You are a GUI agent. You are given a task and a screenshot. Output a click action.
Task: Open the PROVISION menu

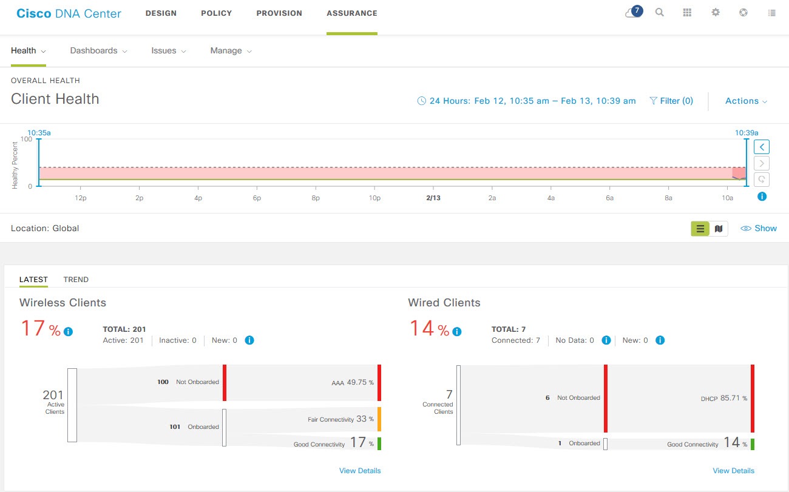pos(279,13)
